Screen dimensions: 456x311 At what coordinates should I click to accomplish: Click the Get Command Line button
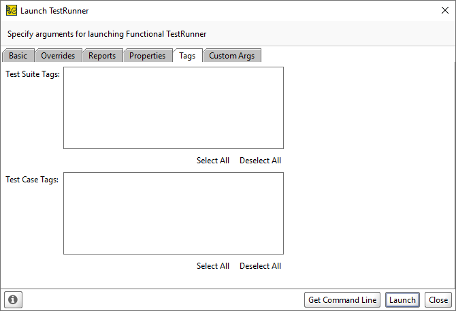pos(342,299)
